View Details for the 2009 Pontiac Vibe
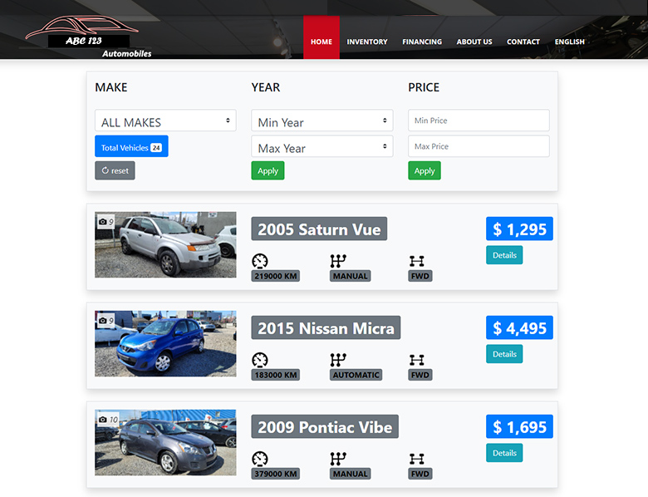This screenshot has width=648, height=497. click(504, 453)
